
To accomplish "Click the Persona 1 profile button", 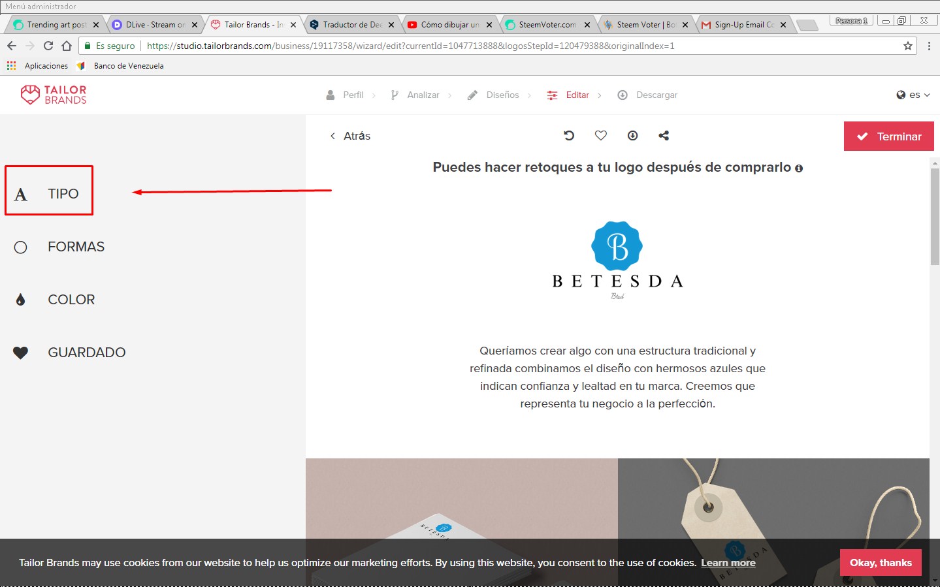I will (x=851, y=21).
